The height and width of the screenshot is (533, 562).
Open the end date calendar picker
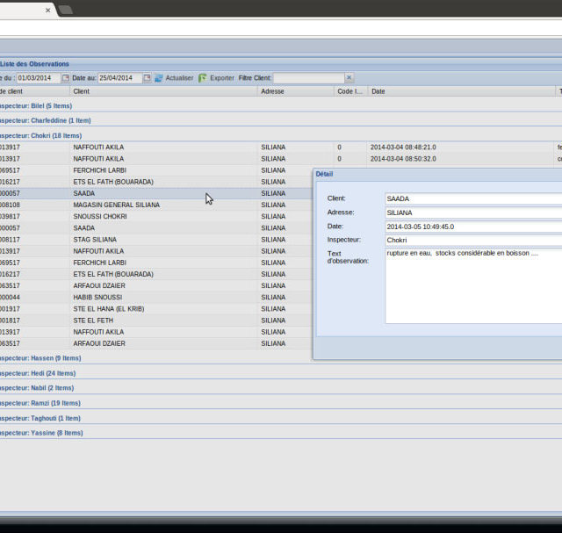(x=147, y=78)
